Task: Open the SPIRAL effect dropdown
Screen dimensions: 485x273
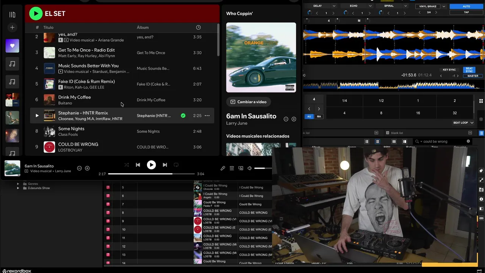Action: pyautogui.click(x=405, y=6)
